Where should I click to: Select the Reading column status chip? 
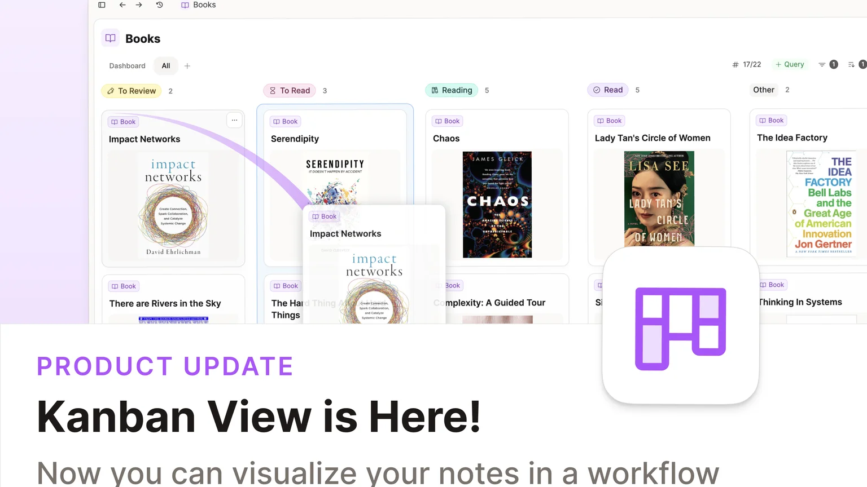(452, 90)
